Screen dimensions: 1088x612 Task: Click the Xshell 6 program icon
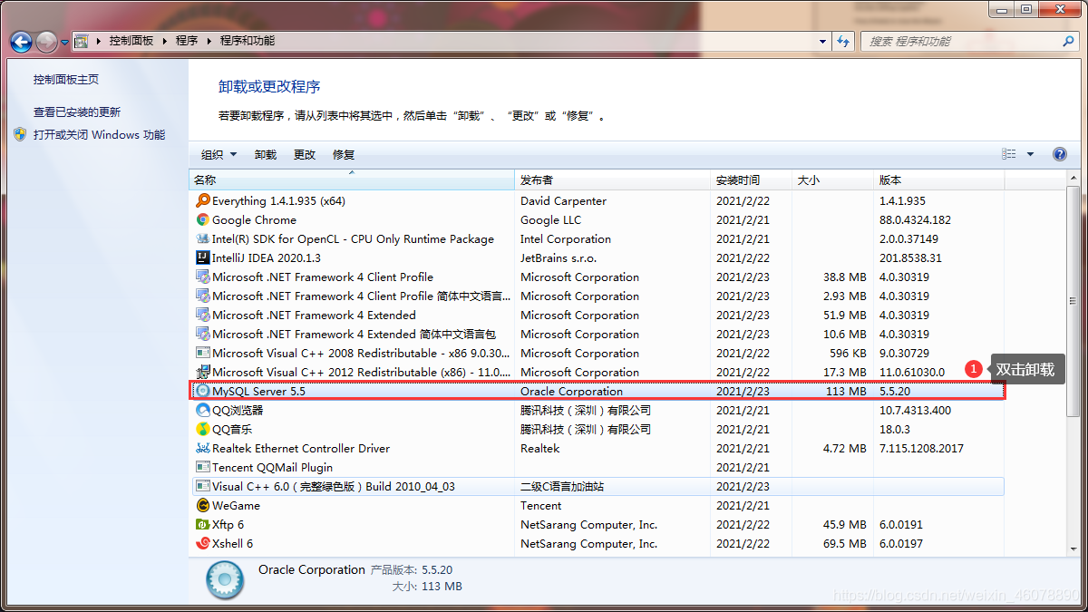[x=203, y=544]
